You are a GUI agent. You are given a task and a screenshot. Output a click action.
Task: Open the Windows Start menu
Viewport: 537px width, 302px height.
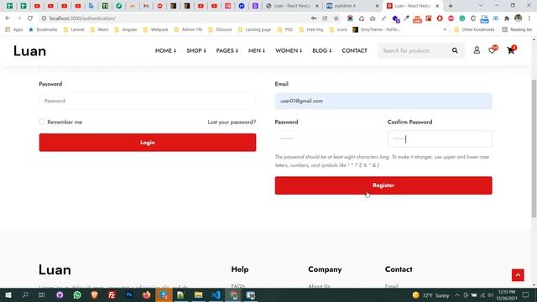coord(8,294)
